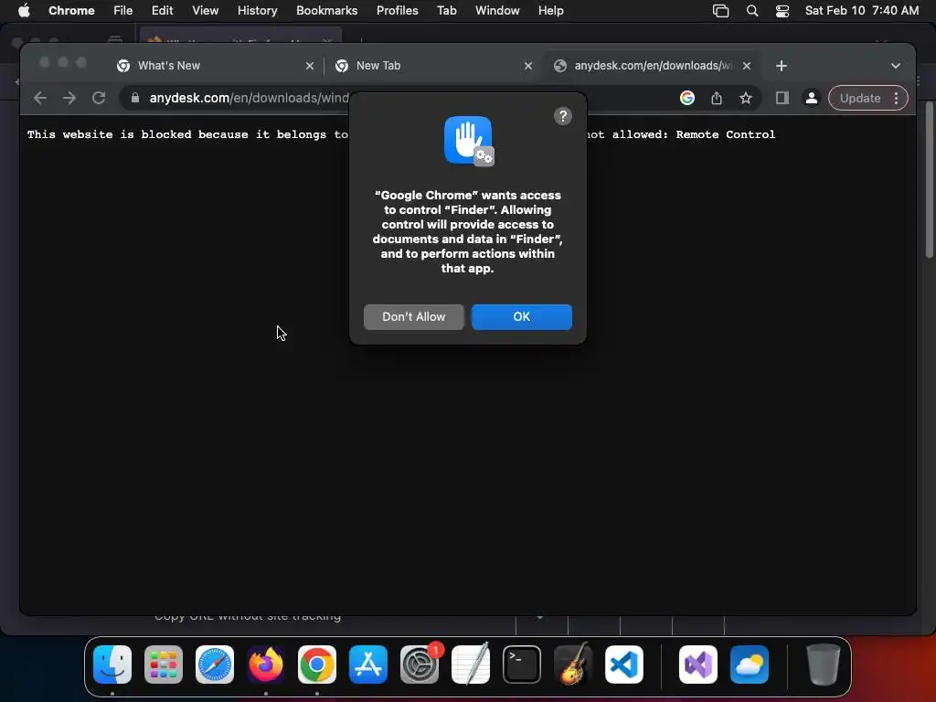Open TextEdit from the Dock

471,665
